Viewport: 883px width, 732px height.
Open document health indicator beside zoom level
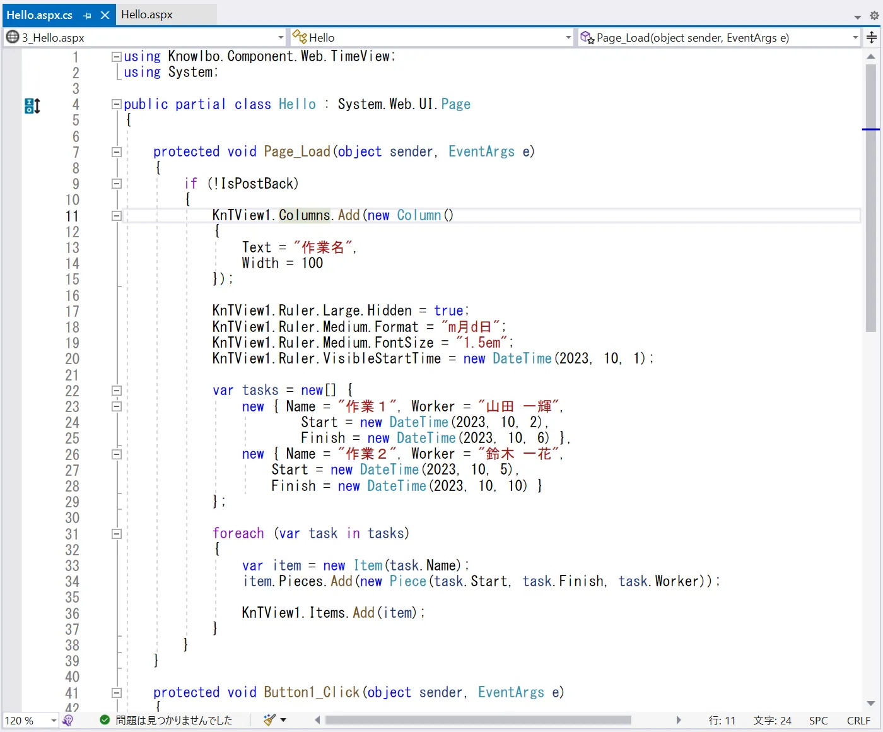tap(68, 720)
